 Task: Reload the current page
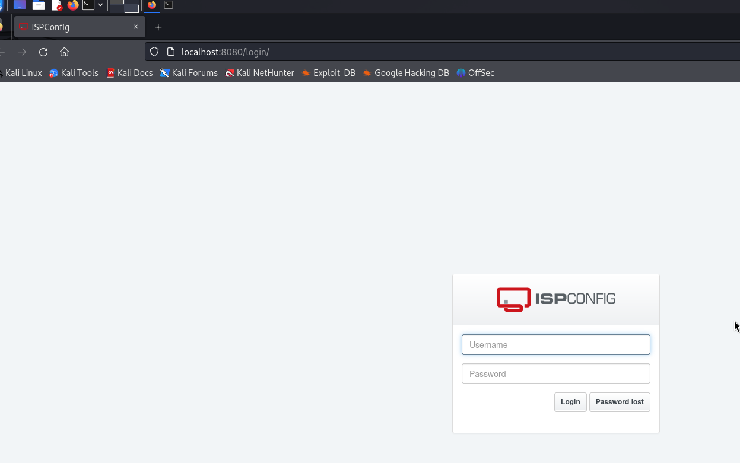(43, 52)
